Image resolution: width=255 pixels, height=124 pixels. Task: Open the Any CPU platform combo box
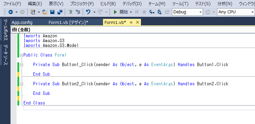click(236, 12)
